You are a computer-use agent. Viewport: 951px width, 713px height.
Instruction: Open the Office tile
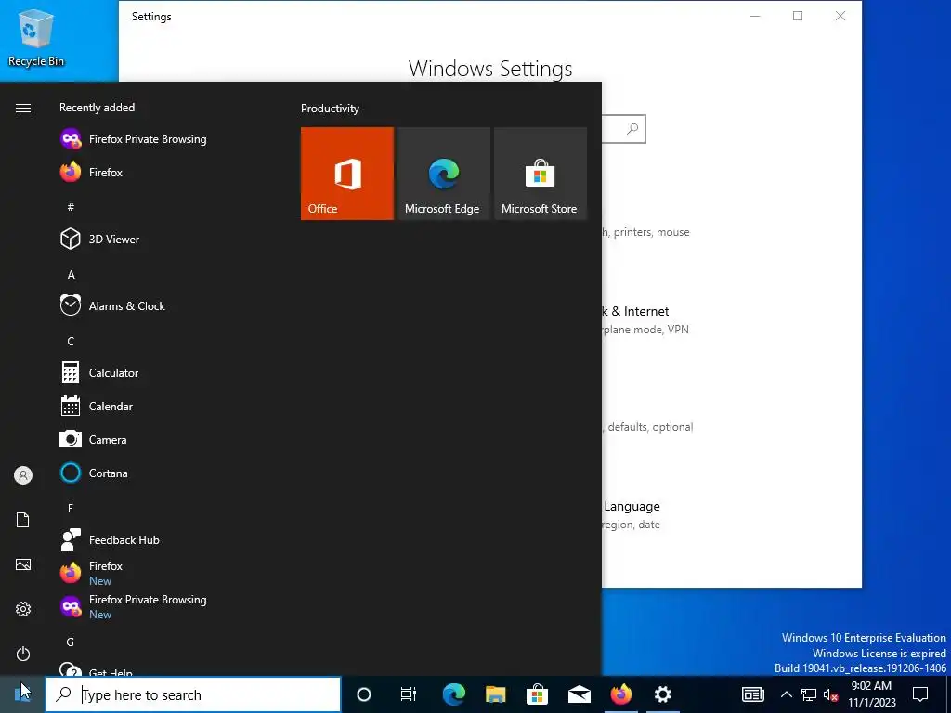click(347, 174)
